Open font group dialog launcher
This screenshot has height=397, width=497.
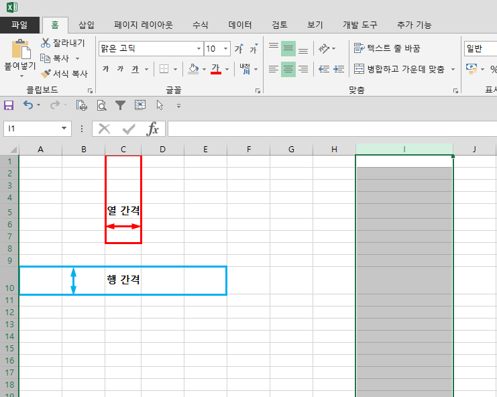coord(258,91)
